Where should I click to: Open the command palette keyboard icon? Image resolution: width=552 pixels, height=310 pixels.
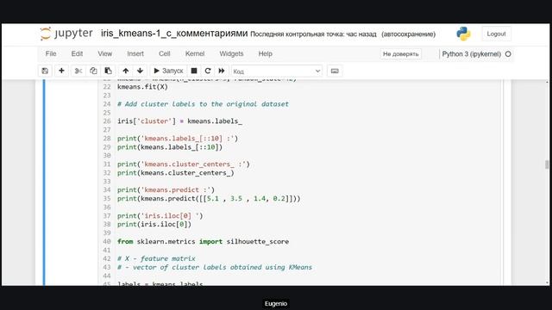click(x=335, y=71)
